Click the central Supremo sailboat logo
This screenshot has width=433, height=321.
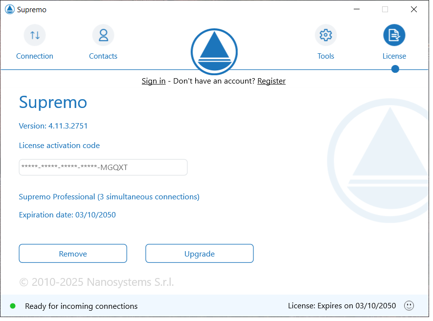pos(214,52)
